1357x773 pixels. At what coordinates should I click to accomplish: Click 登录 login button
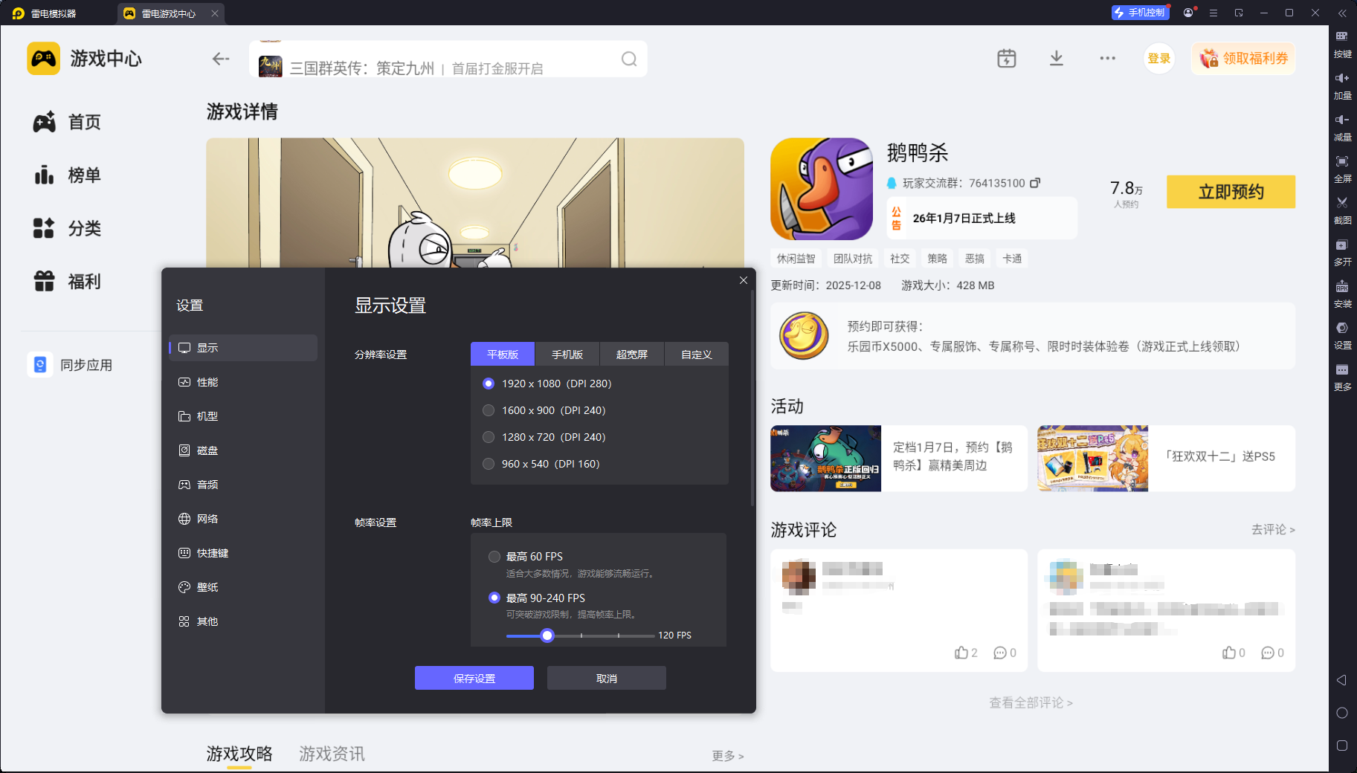coord(1159,59)
